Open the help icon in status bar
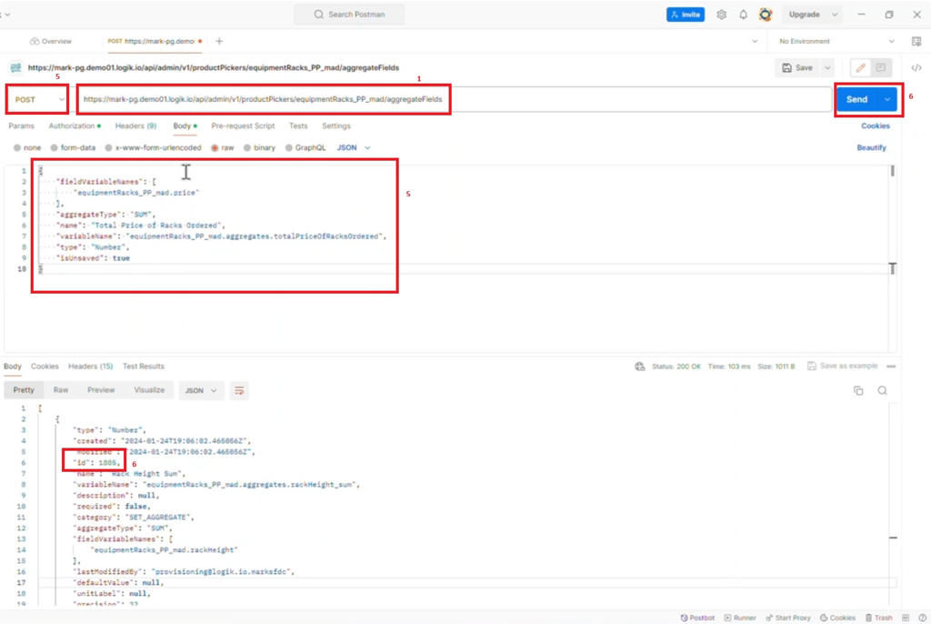Viewport: 931px width, 624px height. tap(922, 618)
